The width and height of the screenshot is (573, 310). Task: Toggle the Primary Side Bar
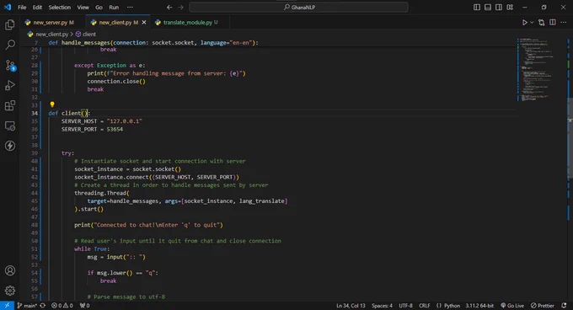coord(477,7)
